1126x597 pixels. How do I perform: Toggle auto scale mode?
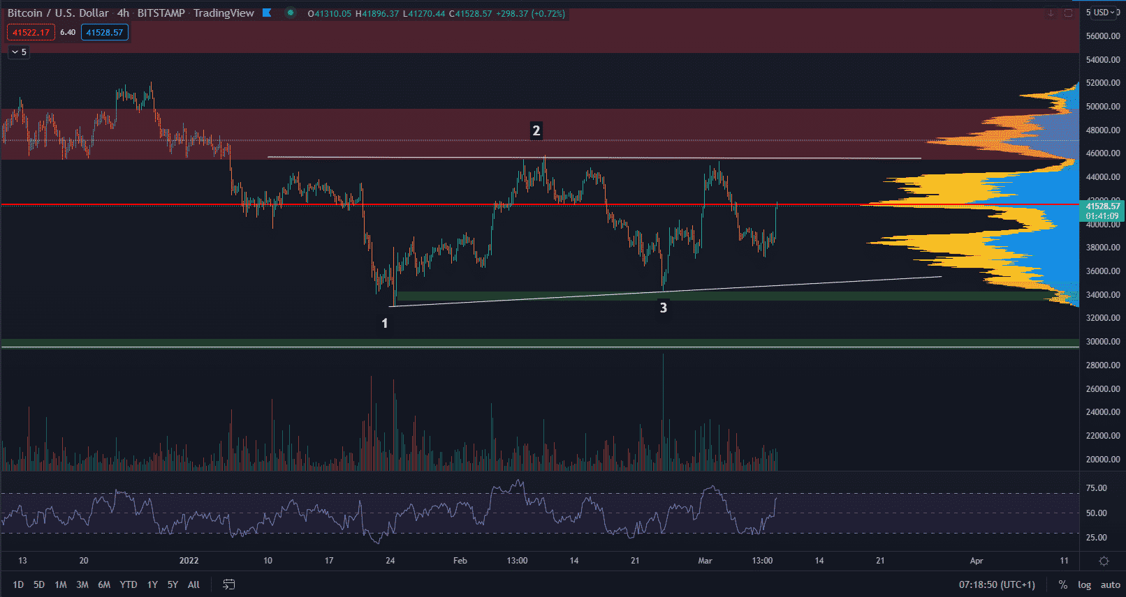pos(1110,584)
